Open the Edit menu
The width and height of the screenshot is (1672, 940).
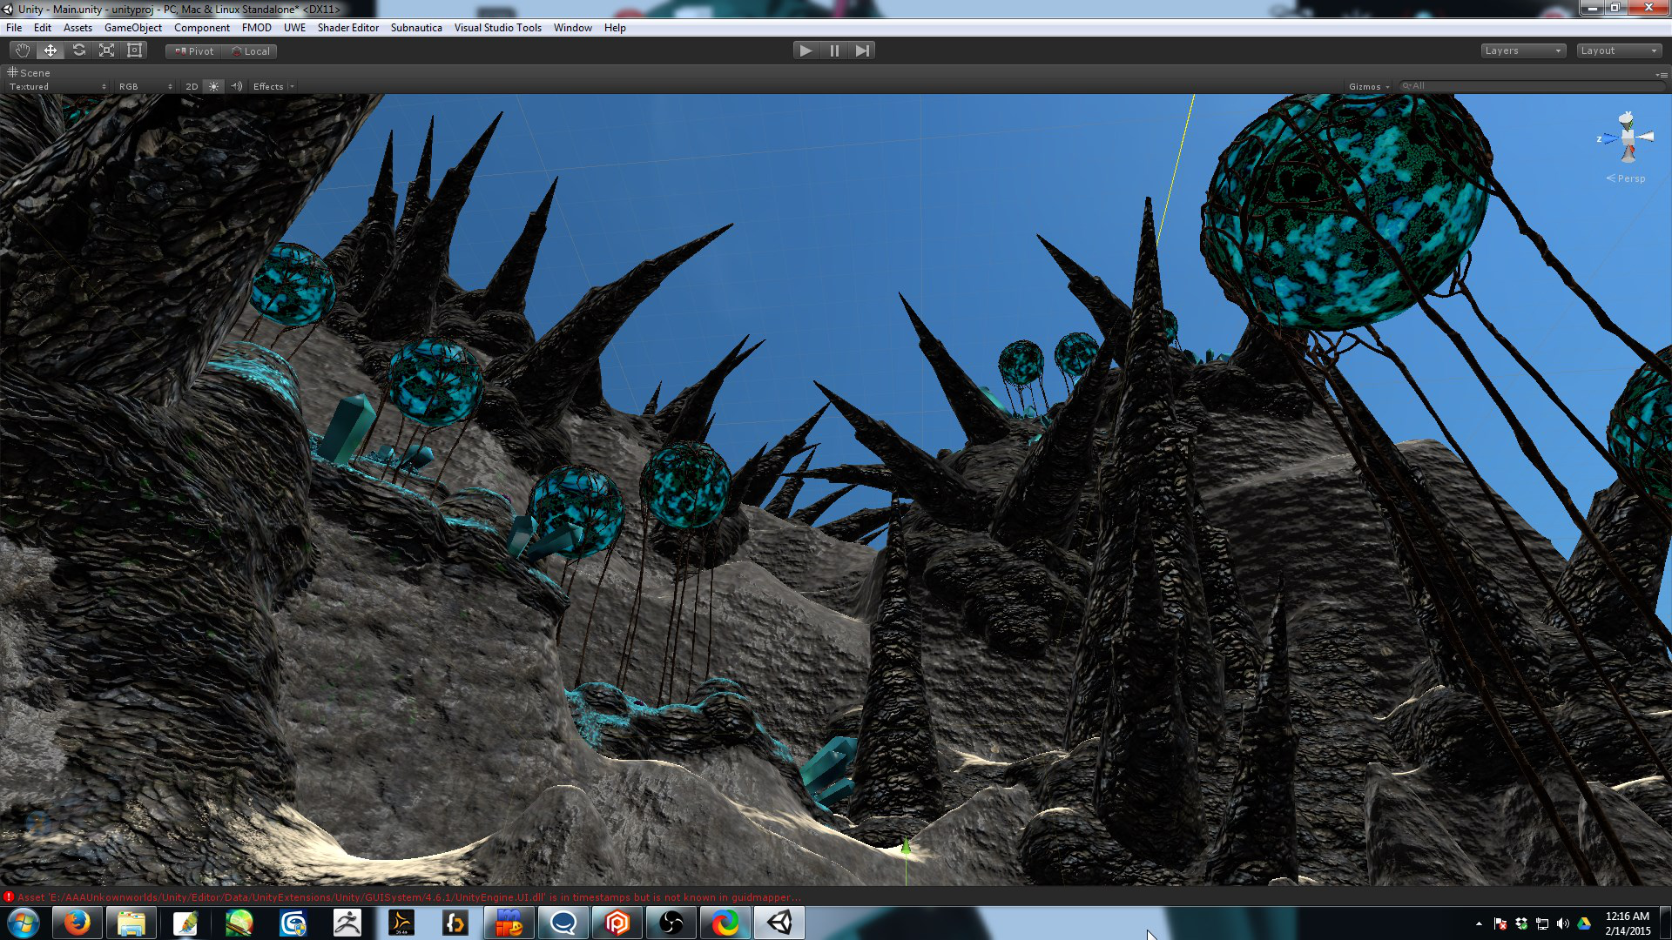pos(43,28)
